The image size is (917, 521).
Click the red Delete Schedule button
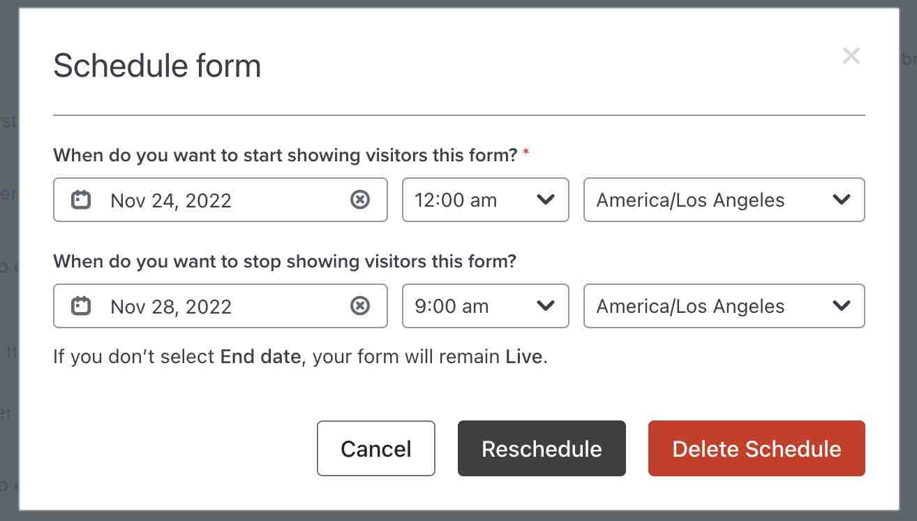click(756, 448)
